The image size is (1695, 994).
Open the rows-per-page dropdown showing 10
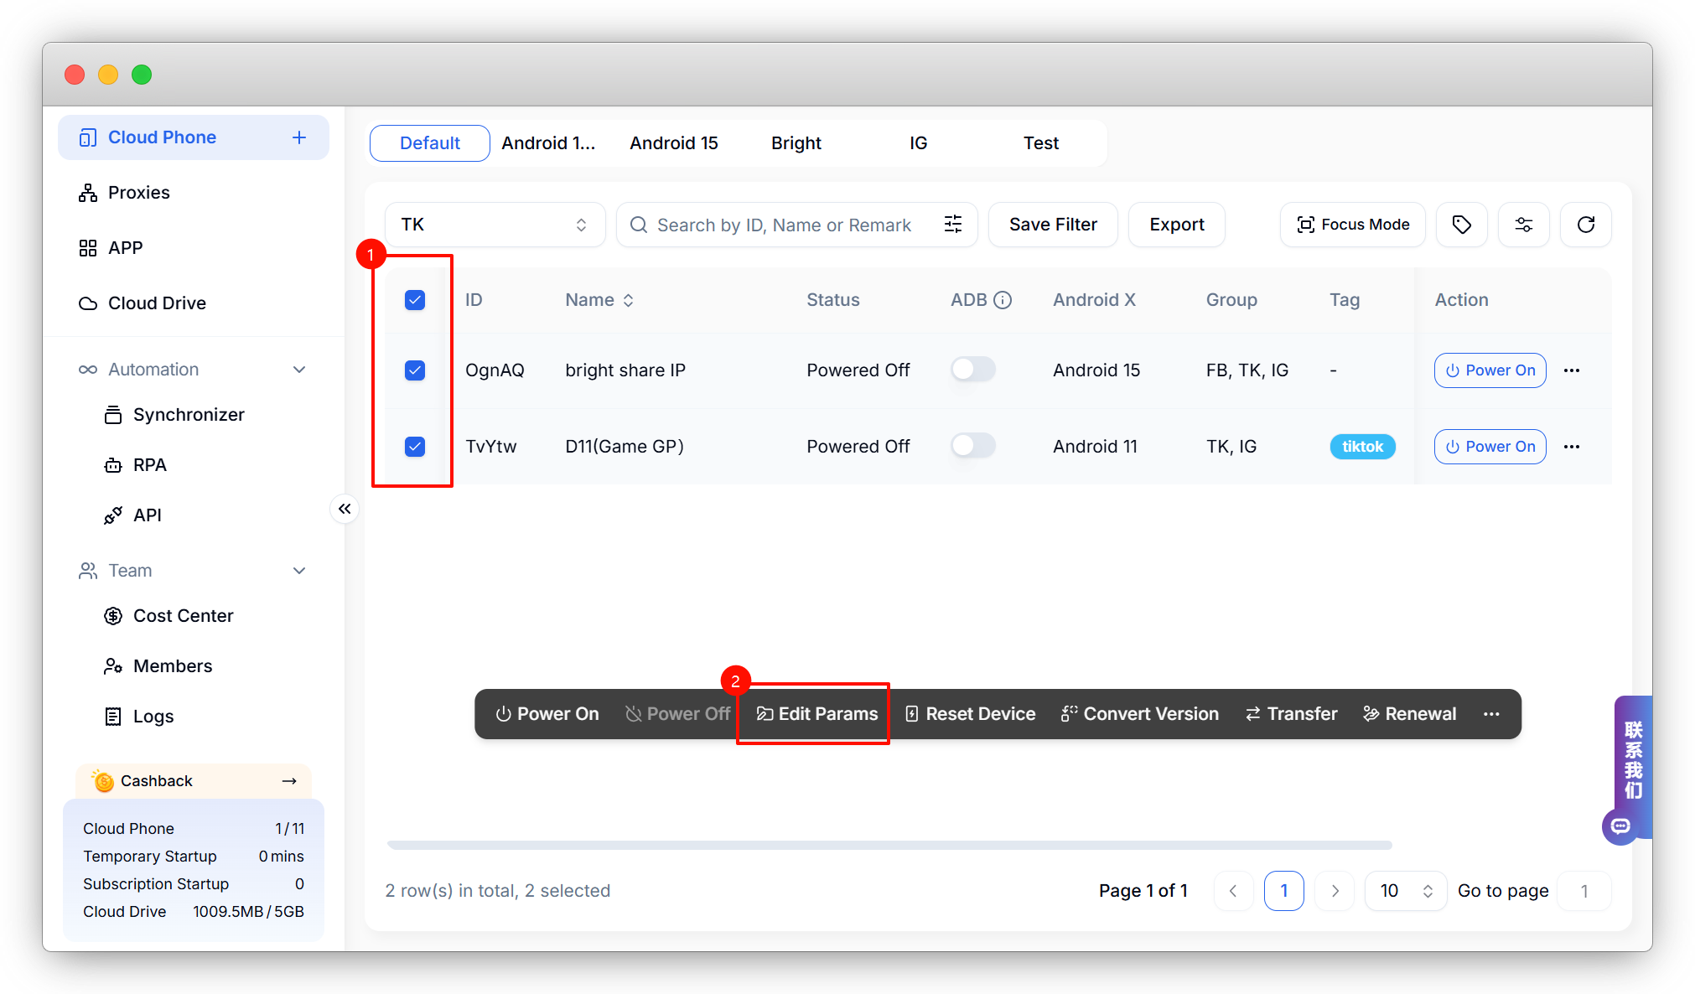pos(1406,891)
